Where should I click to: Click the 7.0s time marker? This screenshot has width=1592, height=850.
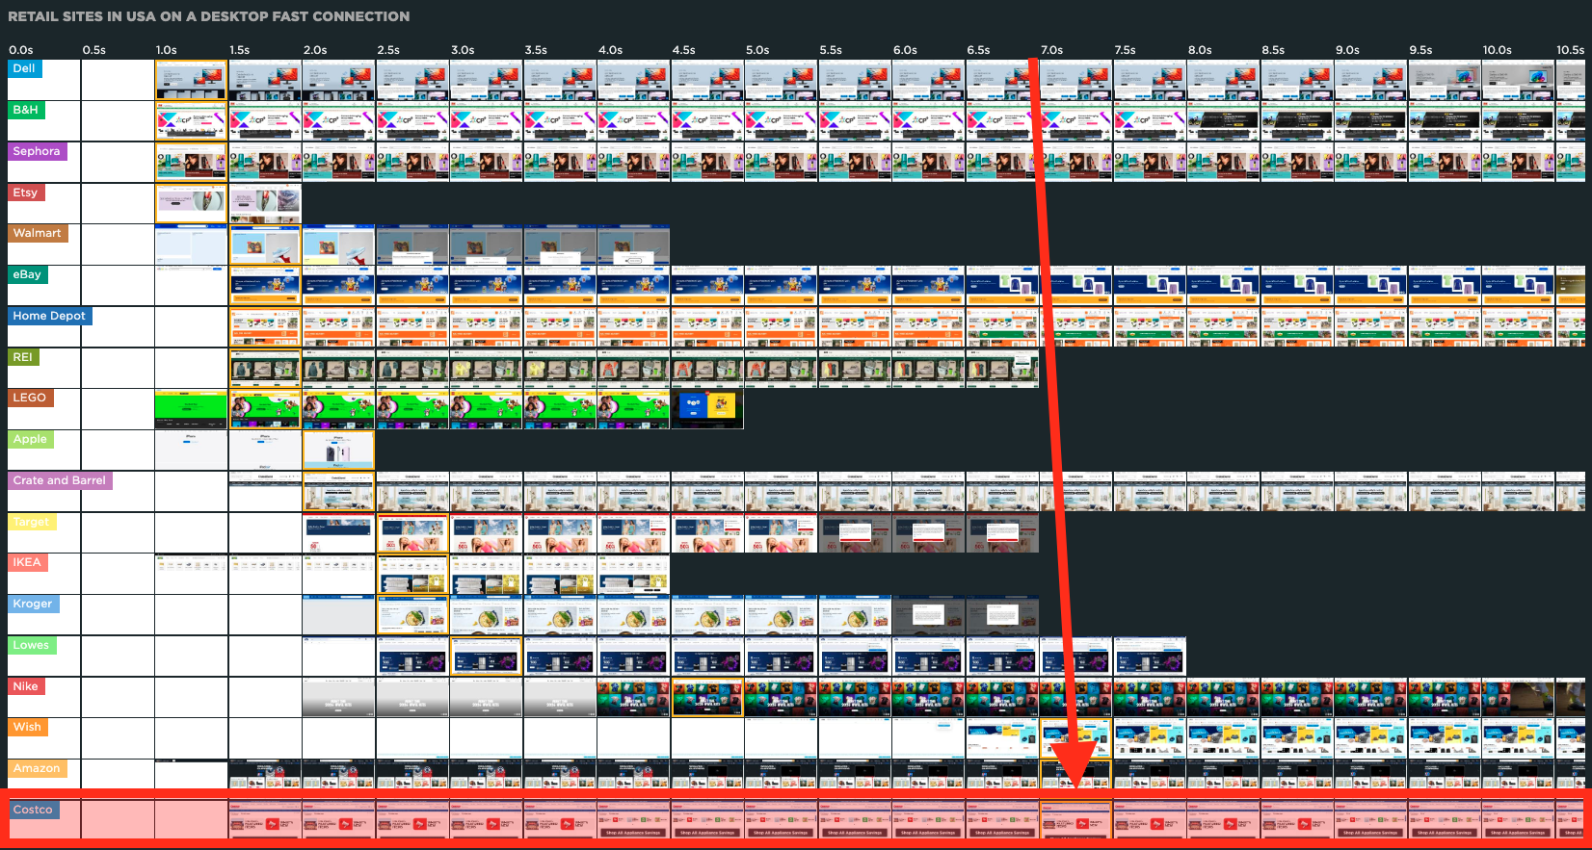1051,50
